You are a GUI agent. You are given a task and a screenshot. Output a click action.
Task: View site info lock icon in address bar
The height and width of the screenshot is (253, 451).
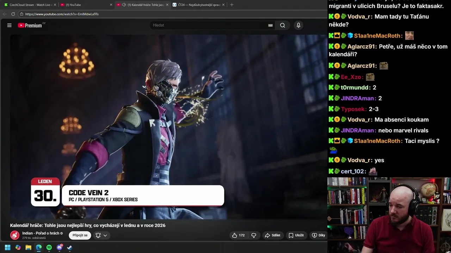point(21,14)
